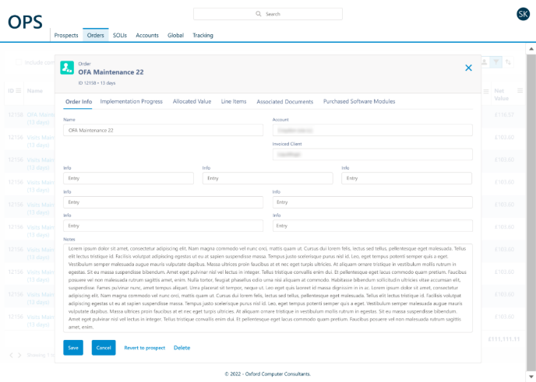Image resolution: width=536 pixels, height=382 pixels.
Task: Open the SOUs tab
Action: (x=120, y=35)
